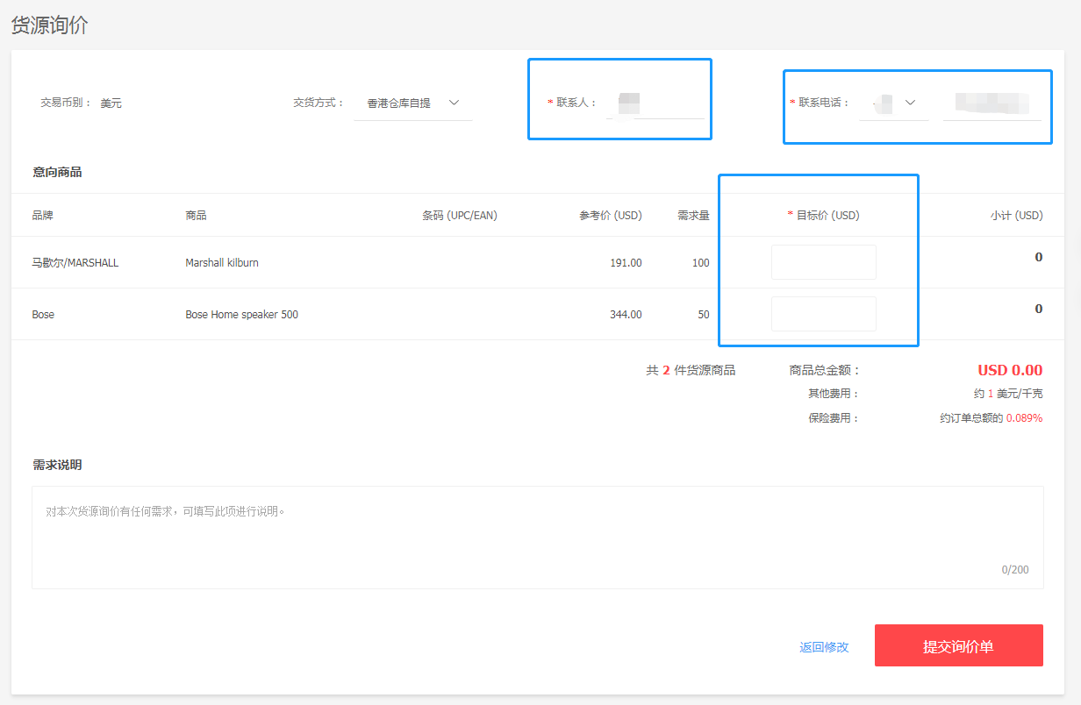The height and width of the screenshot is (705, 1081).
Task: Click the 需求量 column header
Action: (693, 216)
